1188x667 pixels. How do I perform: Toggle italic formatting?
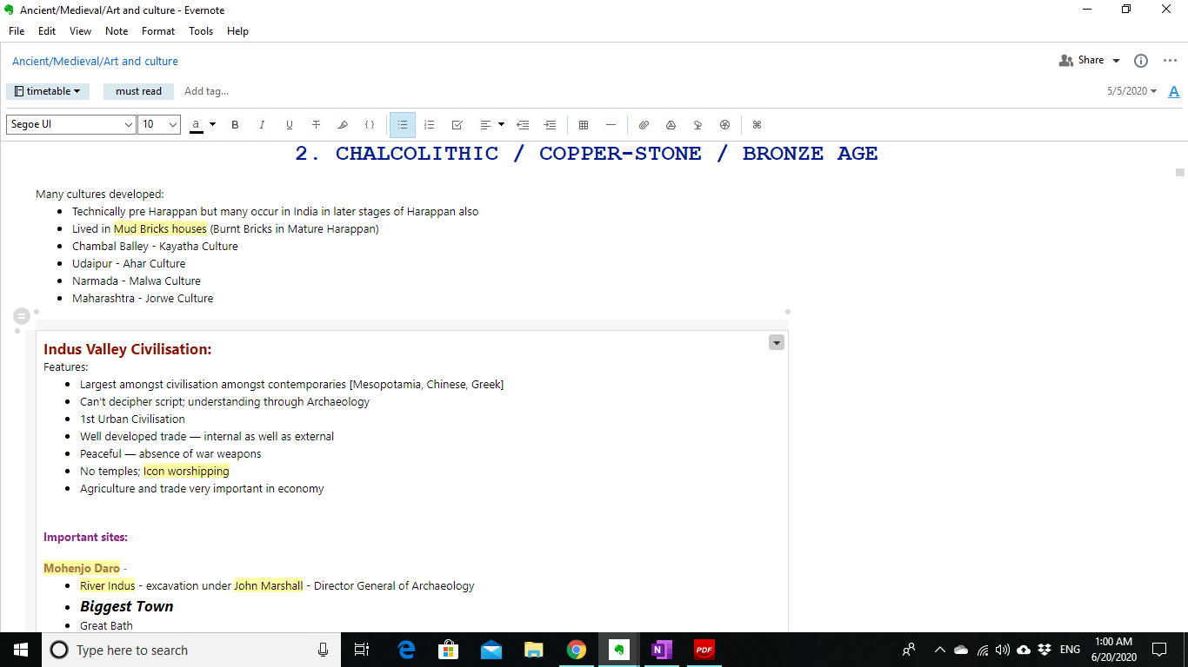pos(262,125)
